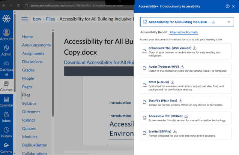The width and height of the screenshot is (239, 155).
Task: Open the Commons arrow icon
Action: click(x=6, y=145)
